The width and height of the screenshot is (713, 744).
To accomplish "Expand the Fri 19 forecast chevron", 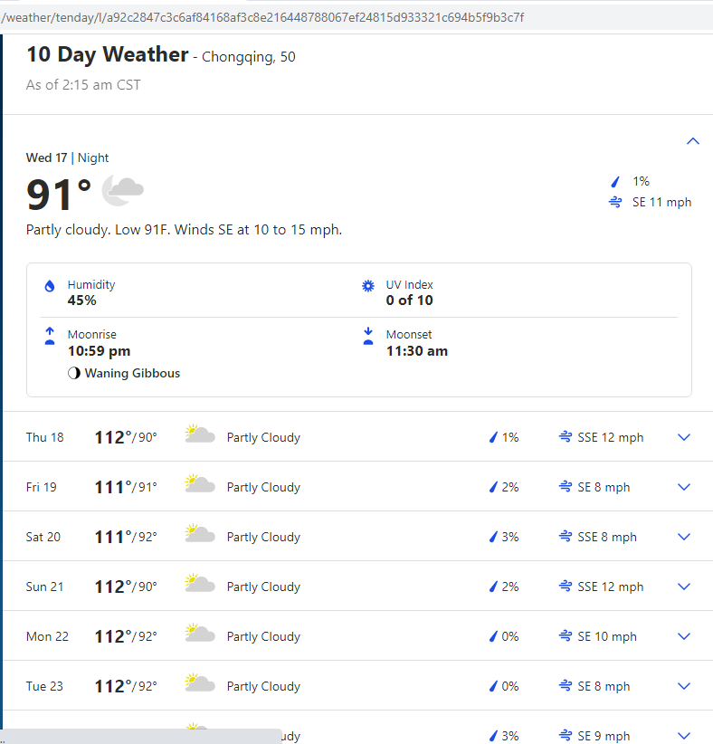I will pyautogui.click(x=684, y=487).
